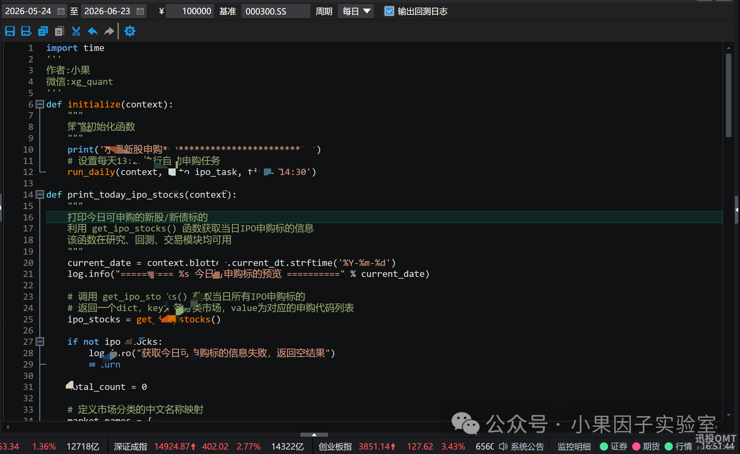Screen dimensions: 740x454
Task: Click the Copy icon in toolbar
Action: tap(43, 31)
